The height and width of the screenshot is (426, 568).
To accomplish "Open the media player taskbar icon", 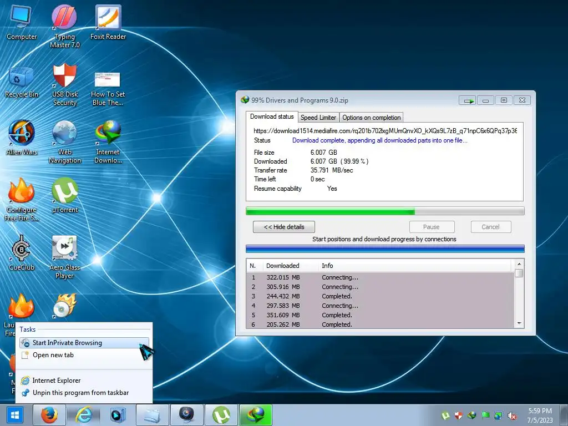I will click(118, 415).
